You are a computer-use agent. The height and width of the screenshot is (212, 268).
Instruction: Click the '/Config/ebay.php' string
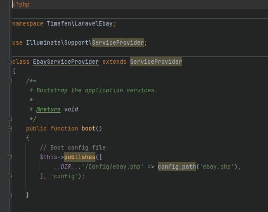(112, 166)
